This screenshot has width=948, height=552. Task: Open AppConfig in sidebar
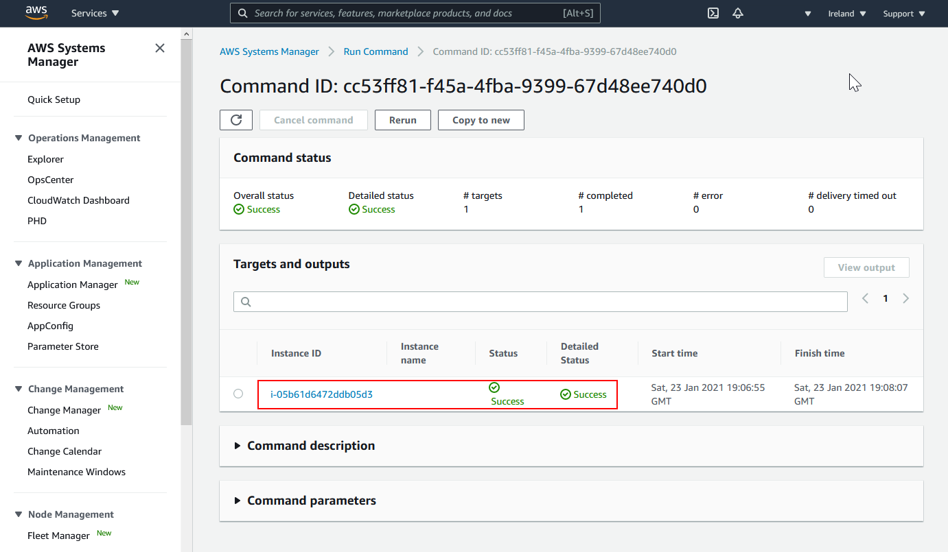(x=50, y=326)
